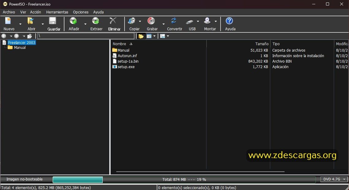Screen dimensions: 349x190
Task: Go back with the navigation back arrow
Action: [x=4, y=36]
